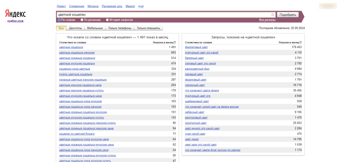Select the «По регионам» radio option
This screenshot has height=162, width=350.
(x=82, y=20)
